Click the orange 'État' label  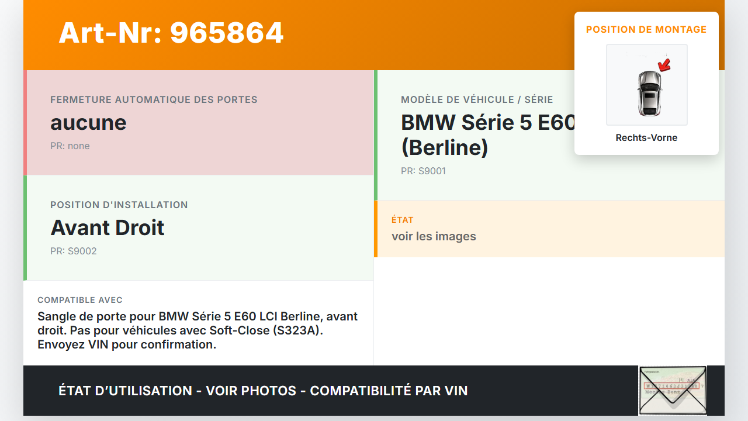[403, 220]
